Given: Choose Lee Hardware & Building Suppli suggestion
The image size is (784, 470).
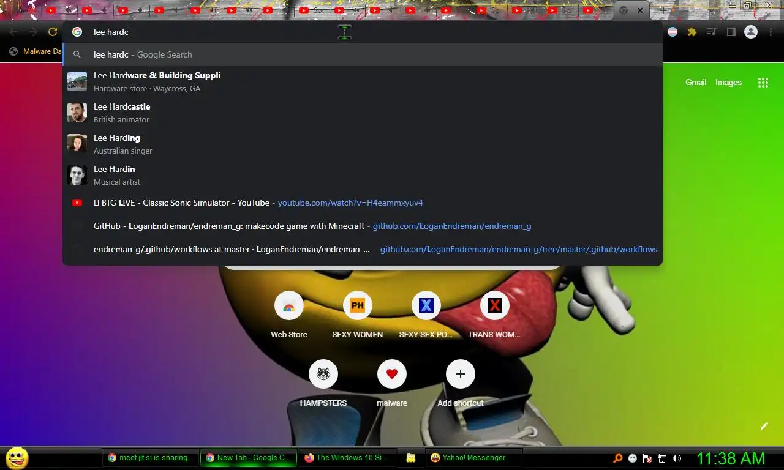Looking at the screenshot, I should click(363, 81).
